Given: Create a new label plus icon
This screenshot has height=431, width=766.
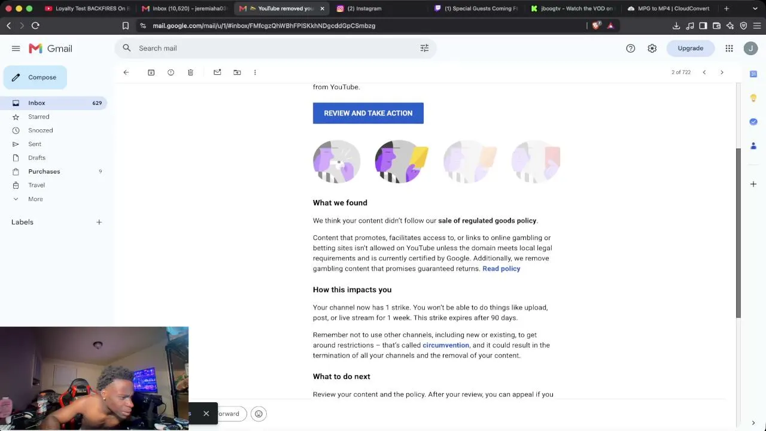Looking at the screenshot, I should click(99, 222).
